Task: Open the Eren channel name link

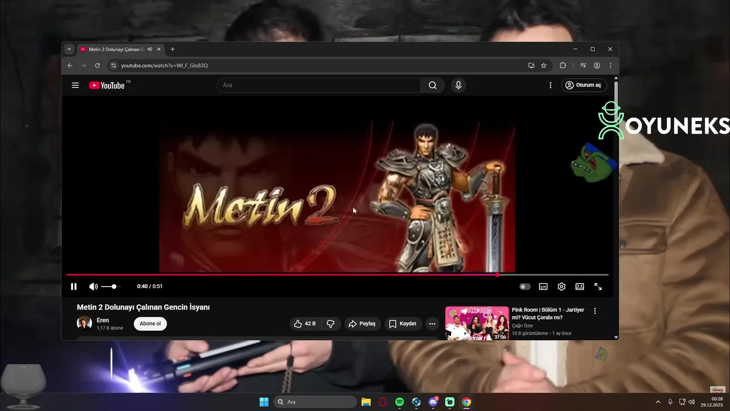Action: pos(103,320)
